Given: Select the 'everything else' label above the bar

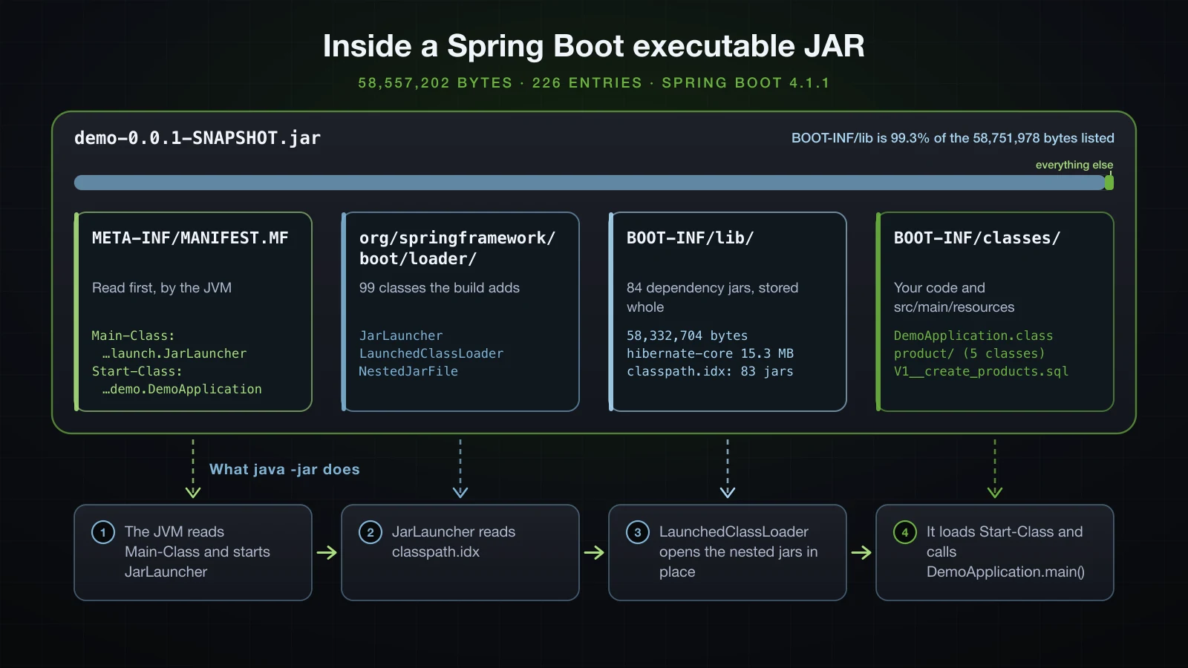Looking at the screenshot, I should 1074,165.
